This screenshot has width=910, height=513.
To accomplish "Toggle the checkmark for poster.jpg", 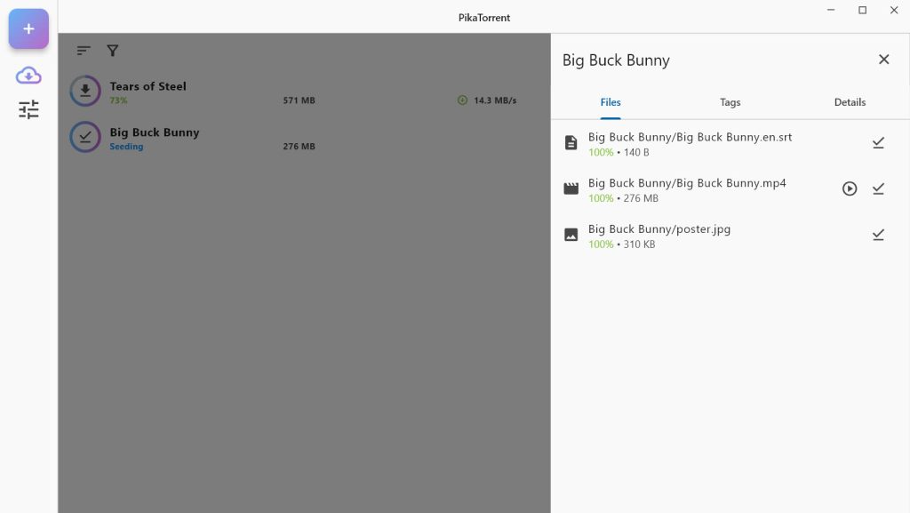I will (x=878, y=235).
